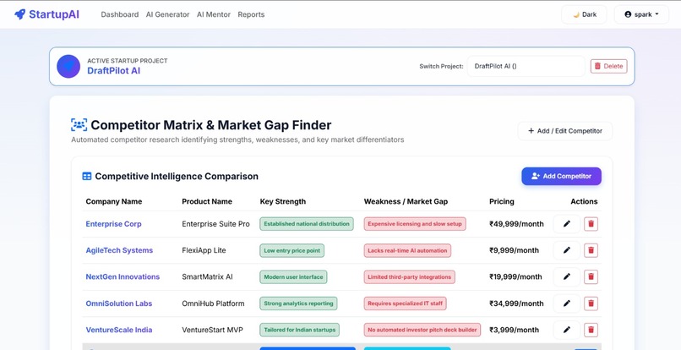Click the table icon beside Competitive Intelligence Comparison
The height and width of the screenshot is (350, 681).
(x=87, y=177)
